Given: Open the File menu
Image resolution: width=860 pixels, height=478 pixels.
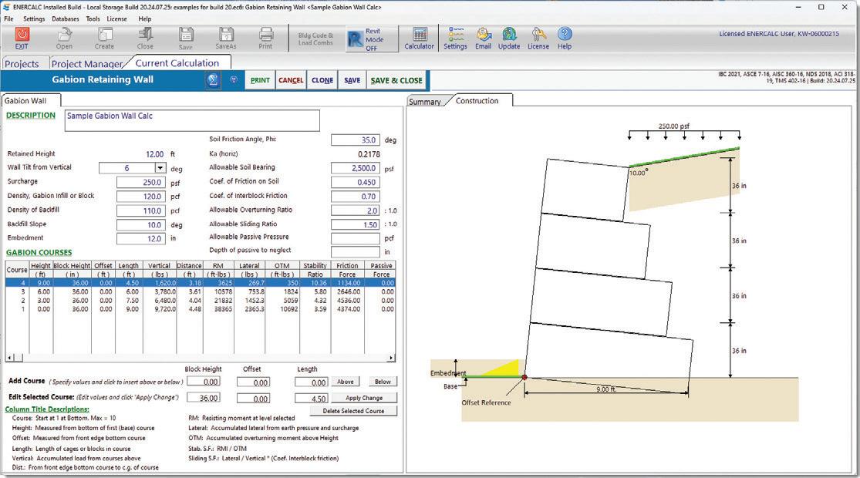Looking at the screenshot, I should pos(8,19).
